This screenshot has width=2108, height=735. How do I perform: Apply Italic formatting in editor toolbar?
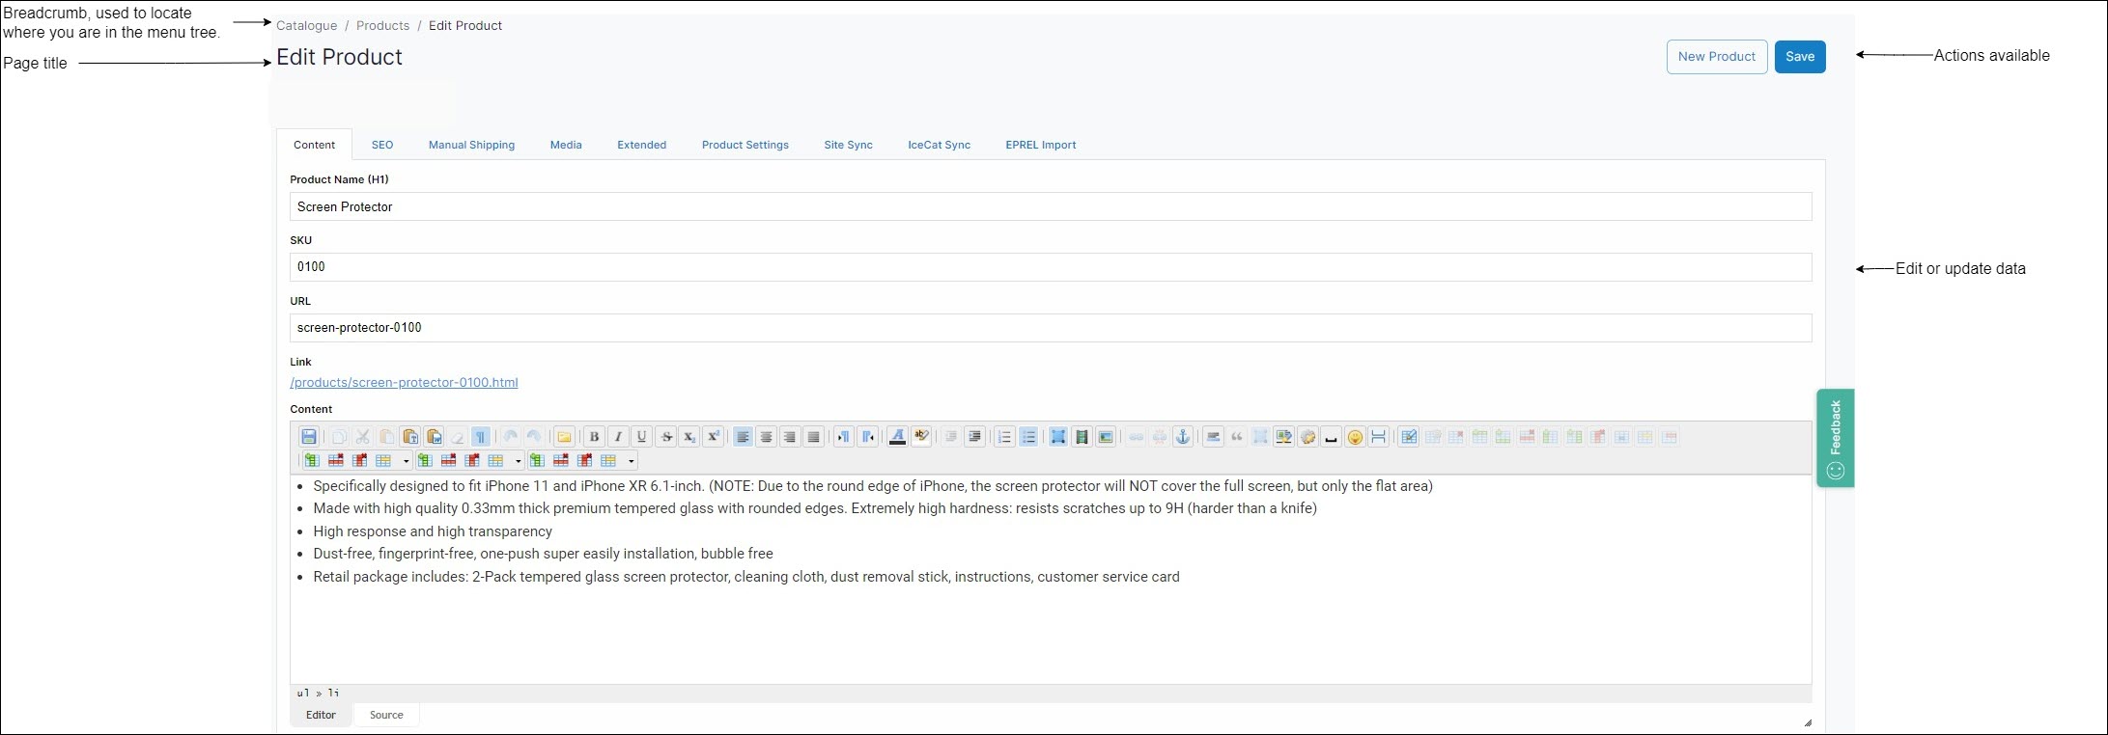pyautogui.click(x=618, y=437)
